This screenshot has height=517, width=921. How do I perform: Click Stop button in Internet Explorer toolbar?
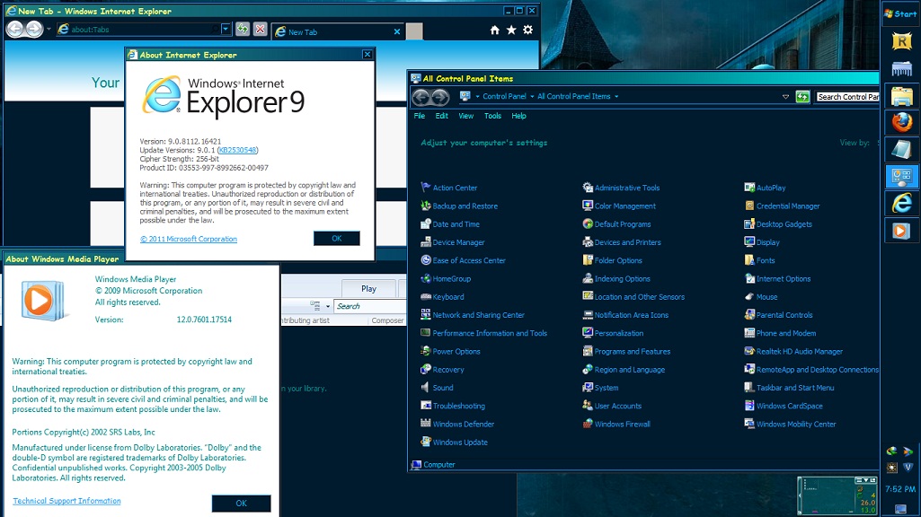click(x=261, y=29)
